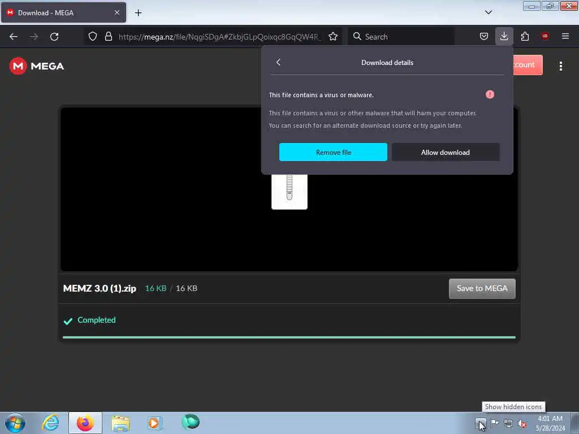579x434 pixels.
Task: Go back from Download details panel
Action: 278,62
